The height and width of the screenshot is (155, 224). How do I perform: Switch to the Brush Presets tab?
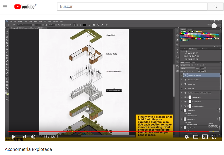pyautogui.click(x=184, y=49)
